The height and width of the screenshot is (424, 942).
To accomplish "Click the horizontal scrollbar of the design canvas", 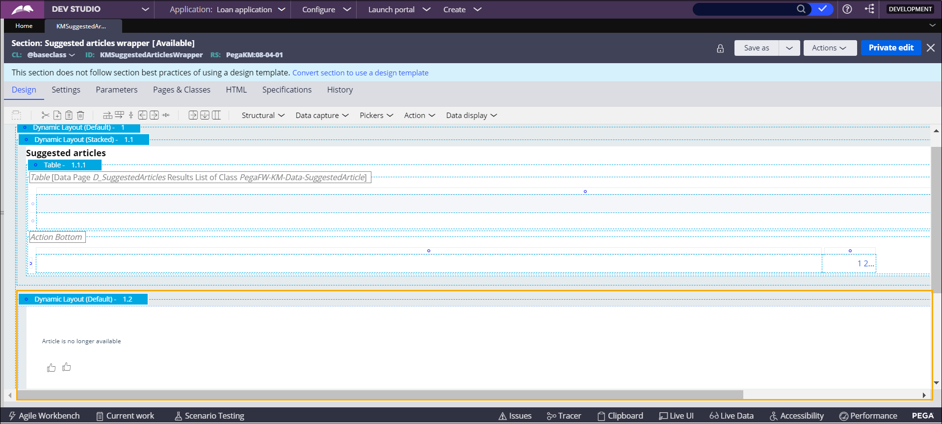I will 380,395.
